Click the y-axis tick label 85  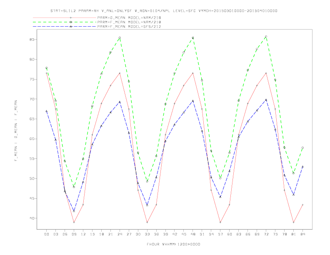coord(32,40)
